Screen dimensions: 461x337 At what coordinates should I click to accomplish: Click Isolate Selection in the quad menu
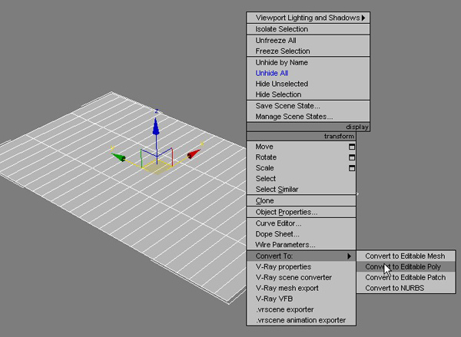[x=281, y=29]
